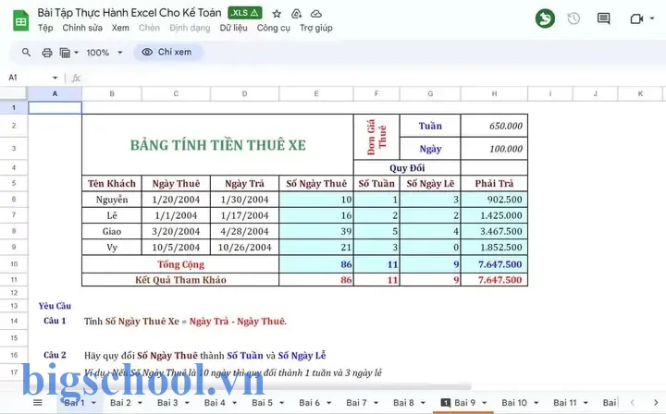Select column A header
The width and height of the screenshot is (666, 414).
tap(55, 93)
